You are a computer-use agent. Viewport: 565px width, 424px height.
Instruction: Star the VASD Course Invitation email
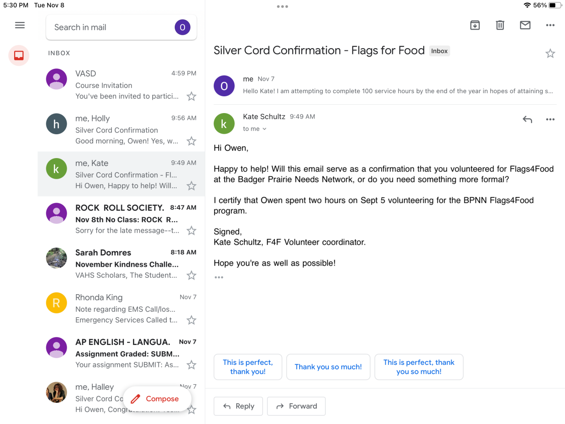pos(191,96)
